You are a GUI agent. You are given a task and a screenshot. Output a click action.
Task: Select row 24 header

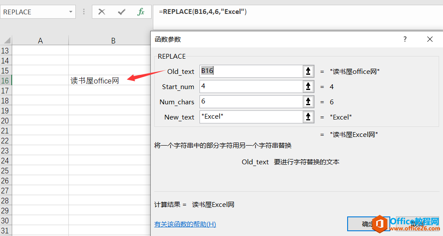click(6, 160)
